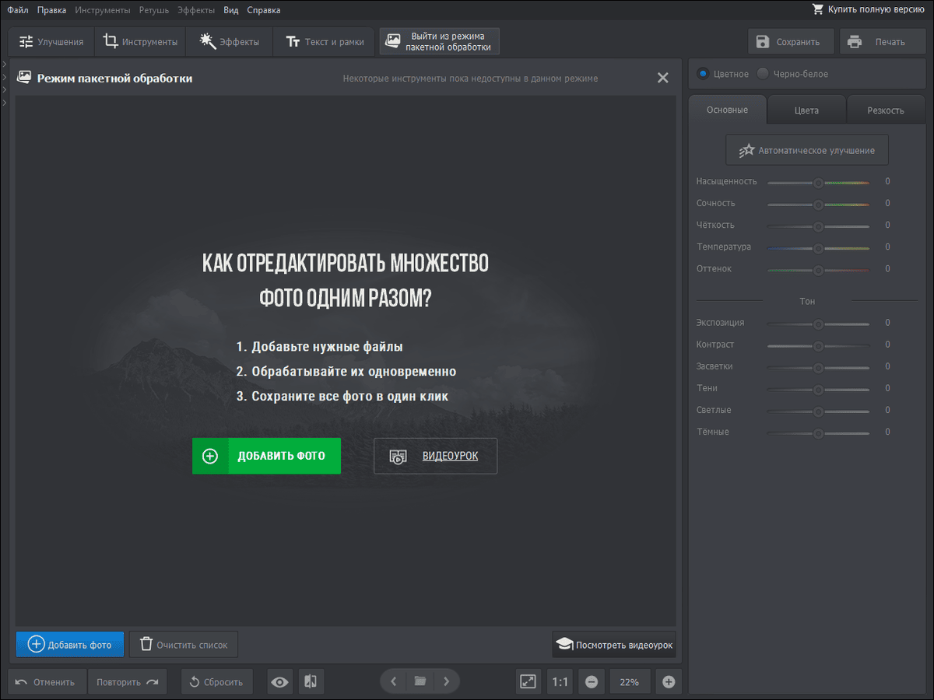
Task: Click blue Добавить фото button at bottom
Action: pos(70,644)
